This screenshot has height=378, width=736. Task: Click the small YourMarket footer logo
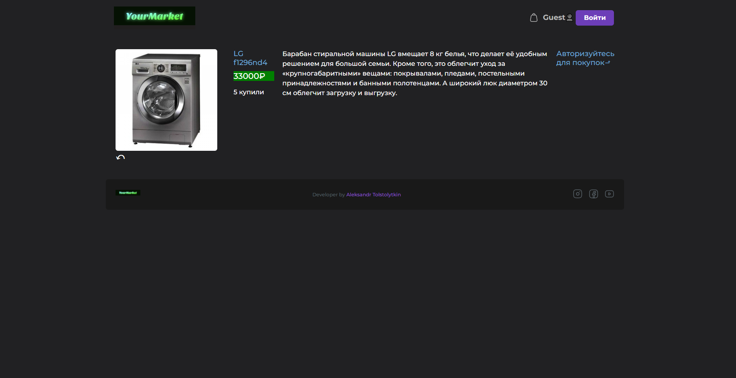128,193
